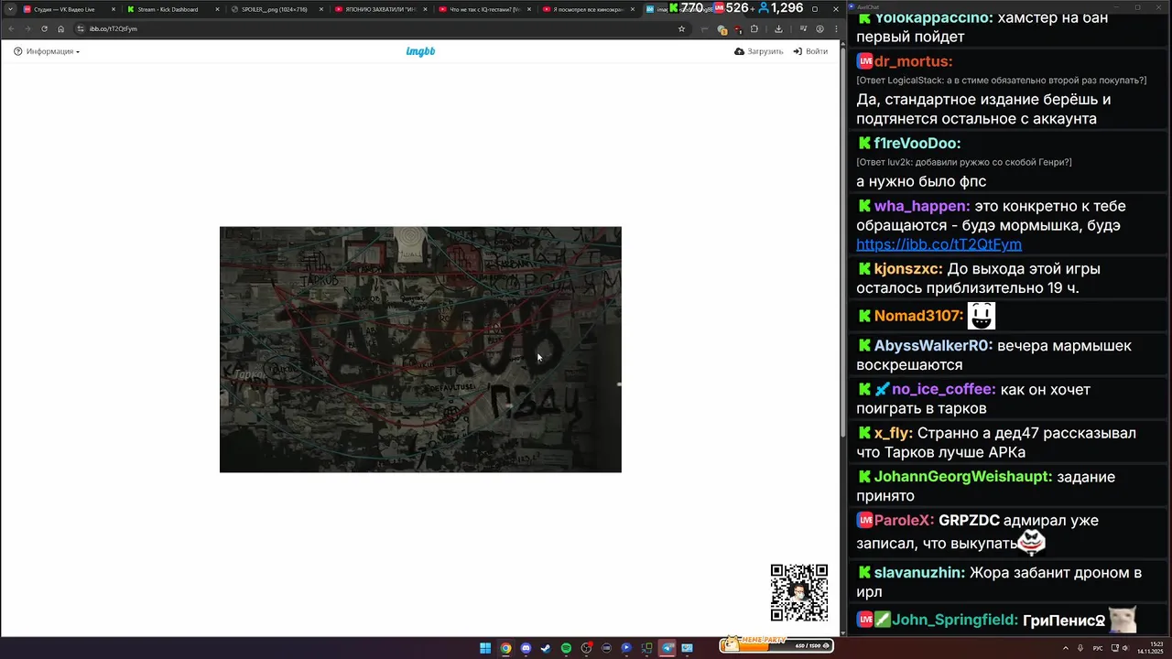
Task: Open the browser downloads icon
Action: point(778,28)
